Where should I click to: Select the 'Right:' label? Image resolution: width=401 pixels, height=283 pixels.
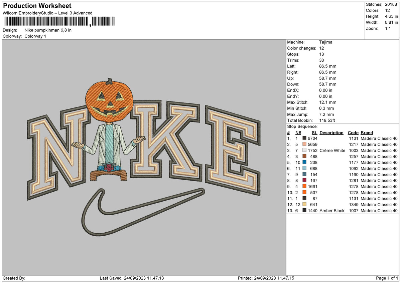(293, 72)
